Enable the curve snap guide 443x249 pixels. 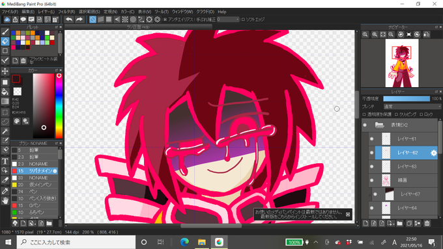tap(141, 20)
